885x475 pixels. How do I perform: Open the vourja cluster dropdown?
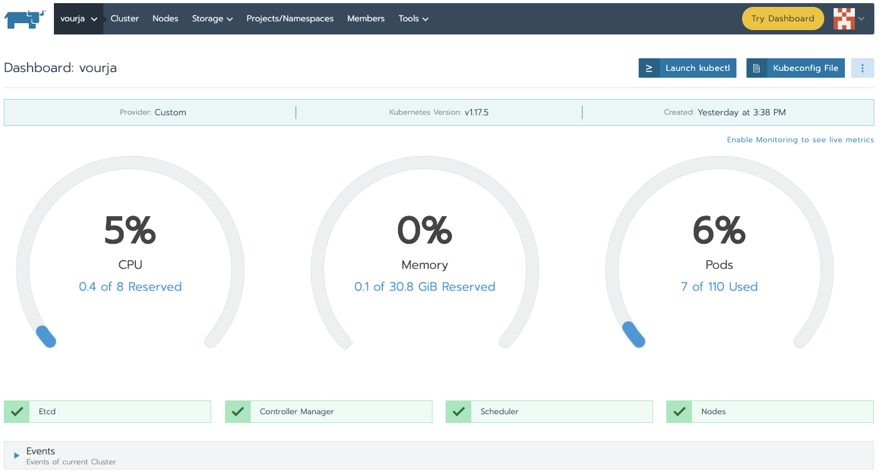coord(78,19)
